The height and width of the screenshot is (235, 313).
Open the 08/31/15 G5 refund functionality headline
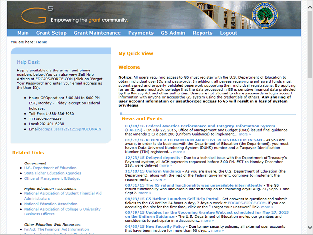pos(194,185)
